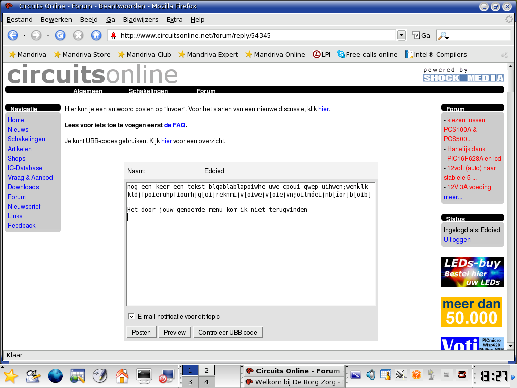Screen dimensions: 517x388
Task: Toggle E-mail notificatie voor dit topic checkbox
Action: click(x=132, y=316)
